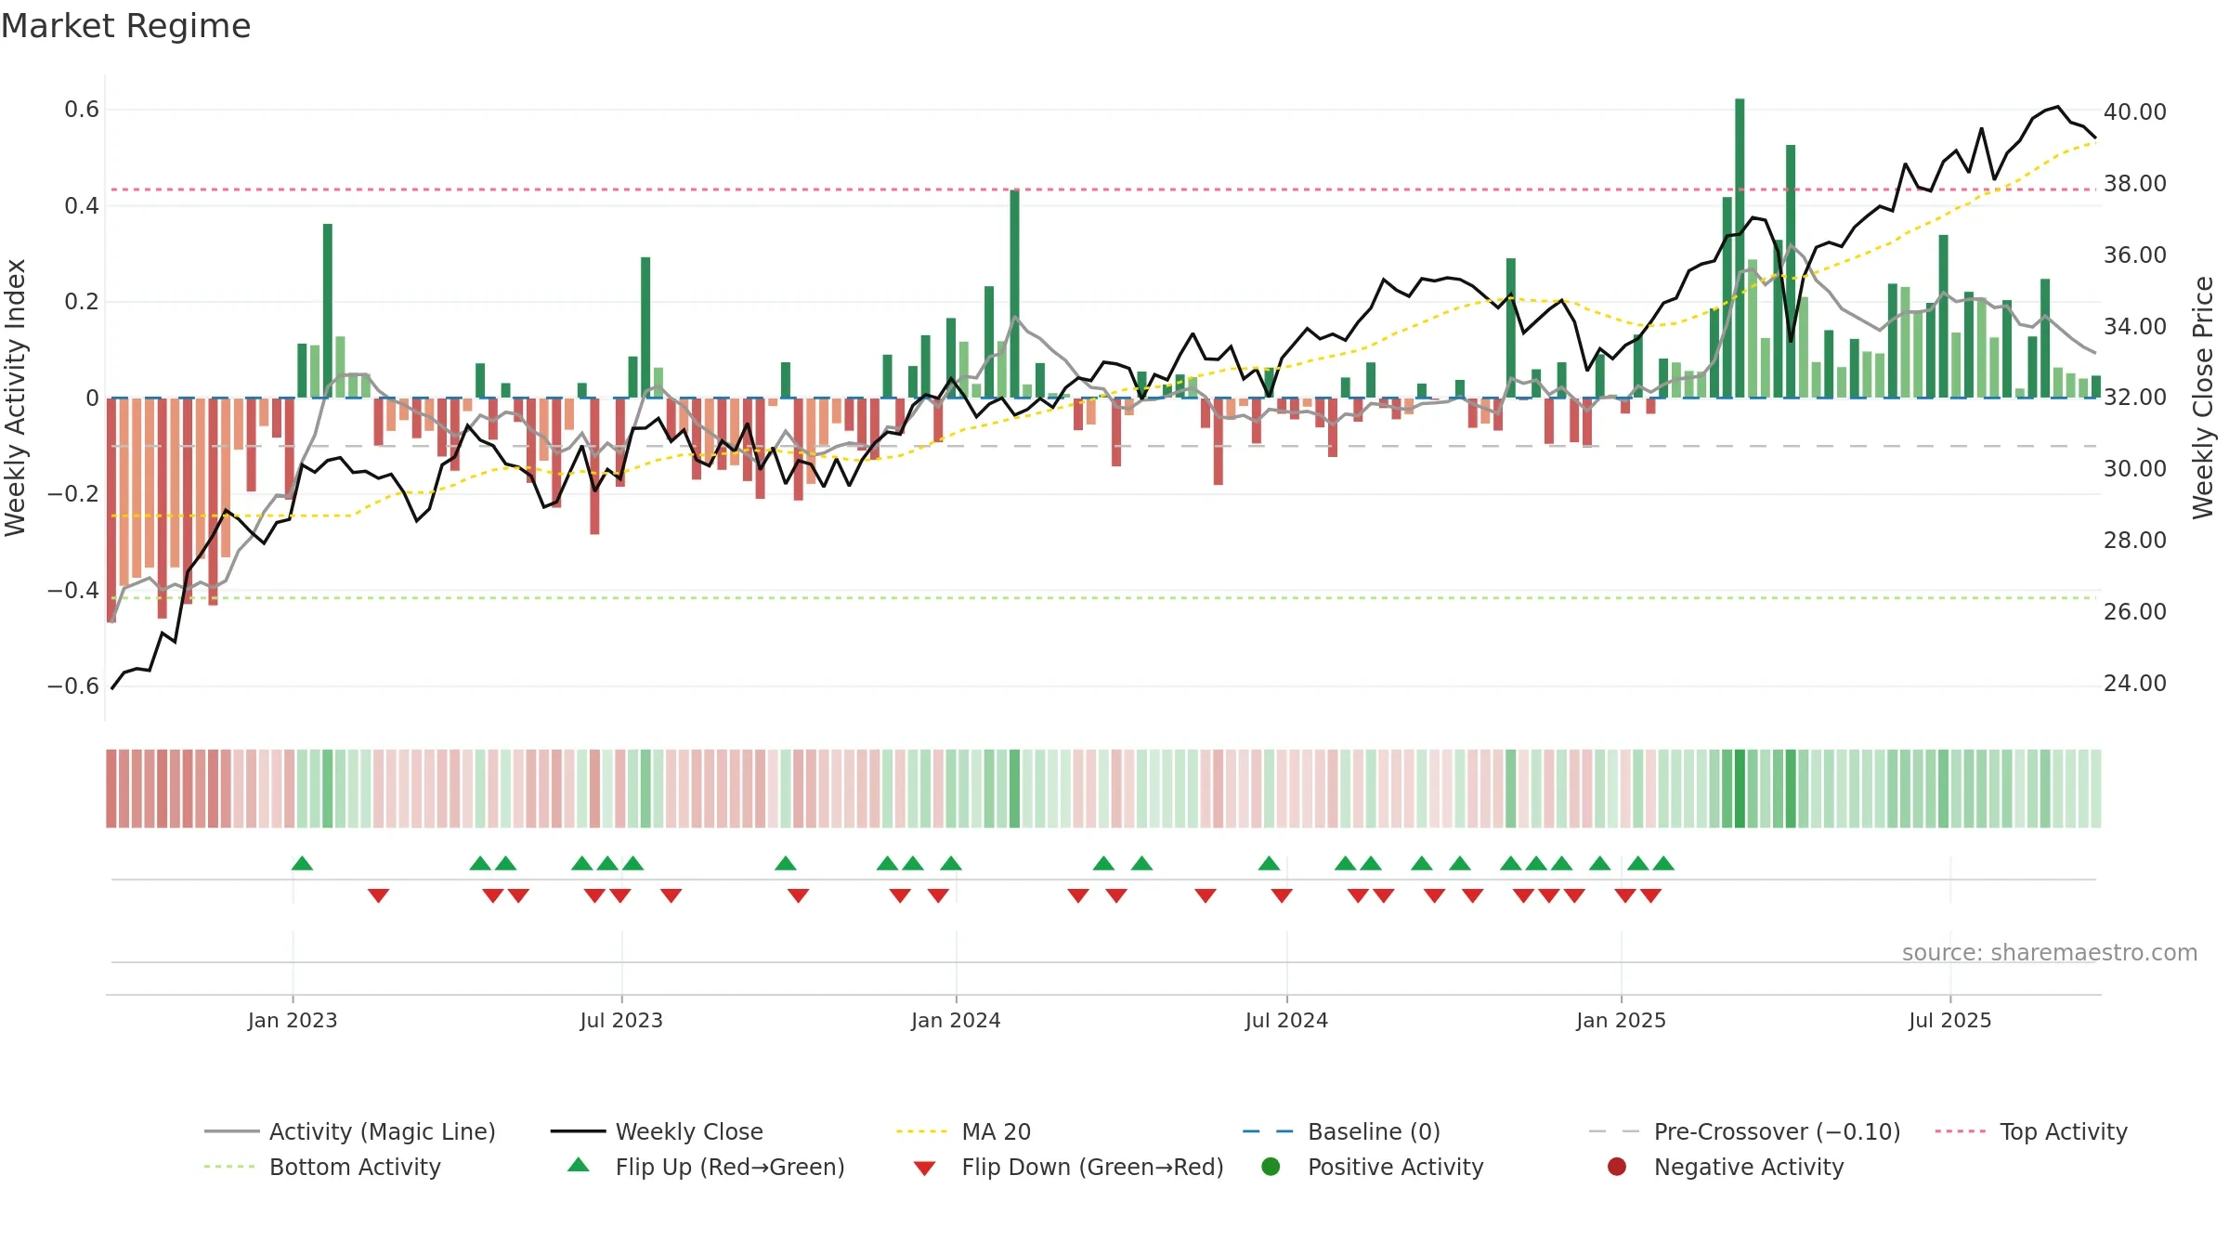The width and height of the screenshot is (2229, 1254).
Task: Click the source: sharemaestro.com text
Action: click(2050, 953)
